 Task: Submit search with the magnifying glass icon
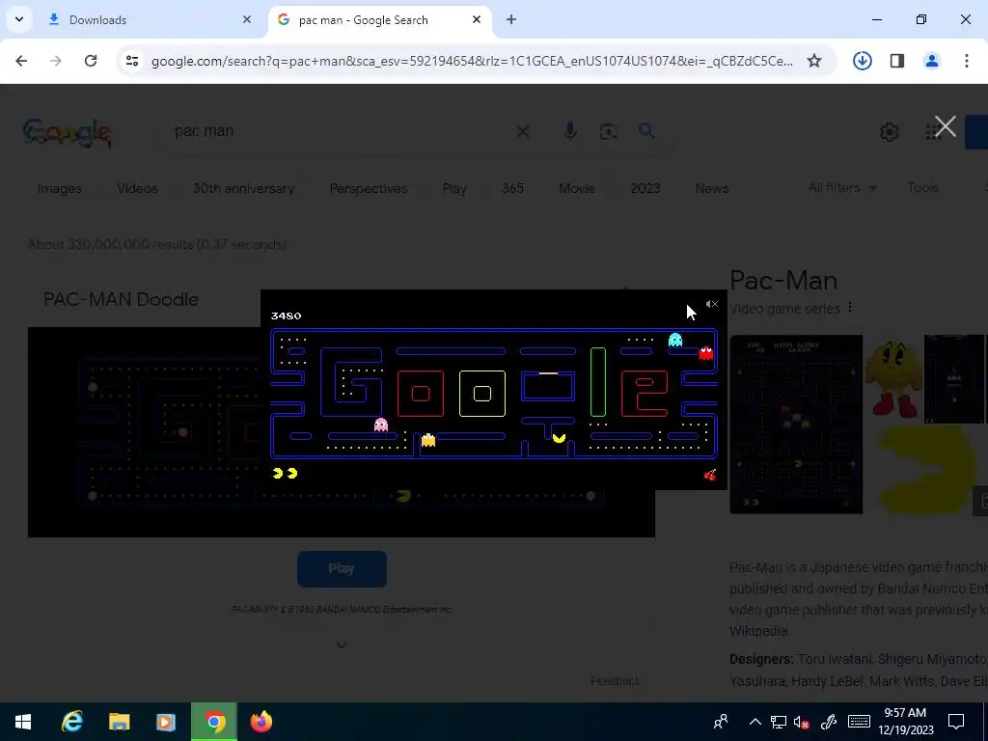[x=646, y=131]
